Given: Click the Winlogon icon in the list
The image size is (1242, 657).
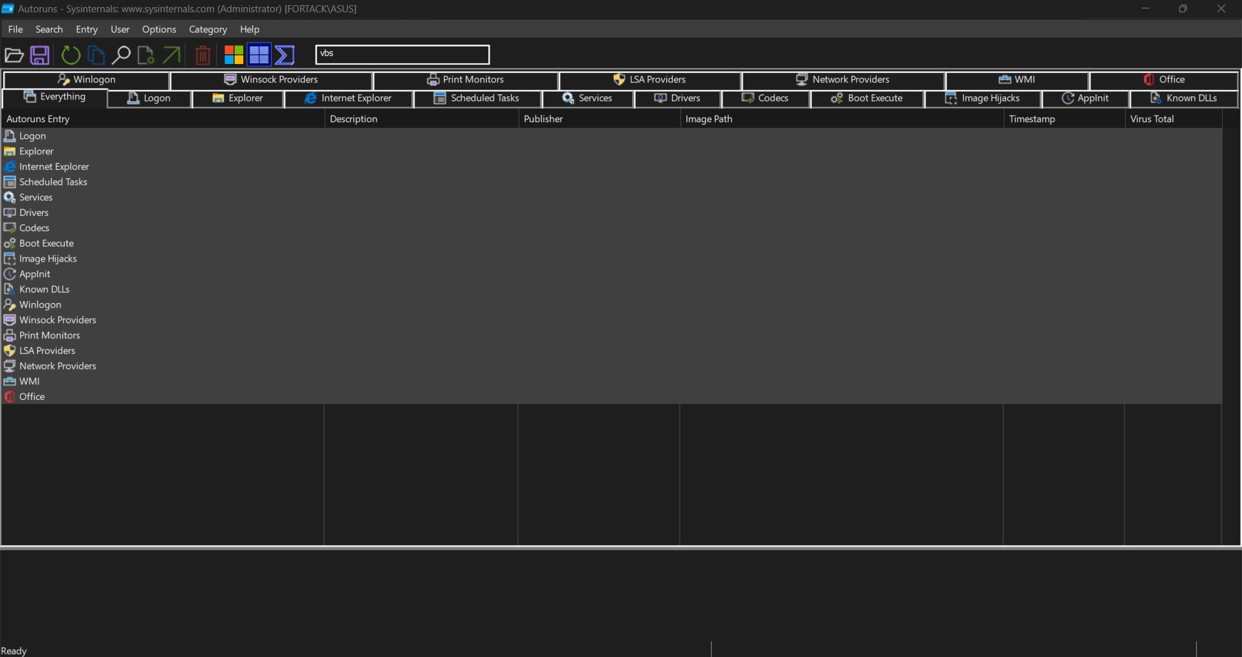Looking at the screenshot, I should tap(10, 305).
